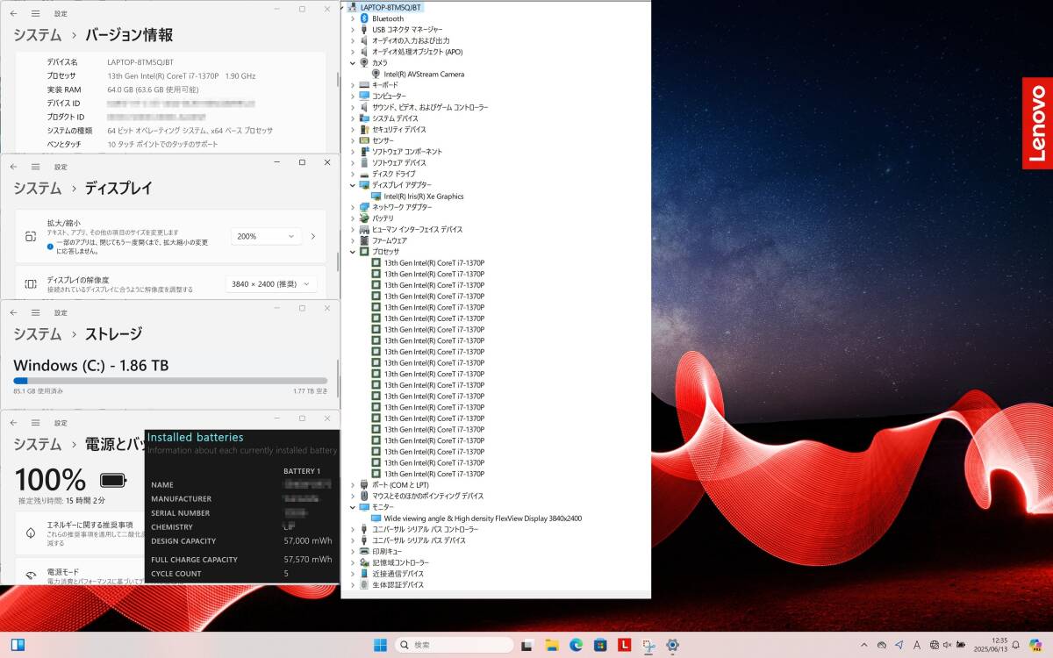Image resolution: width=1053 pixels, height=658 pixels.
Task: Click the Bluetooth icon in Device Manager
Action: point(364,18)
